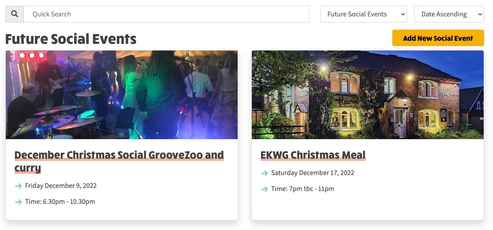Click the arrow icon beside Saturday December 17, 2022
This screenshot has width=493, height=230.
[264, 173]
